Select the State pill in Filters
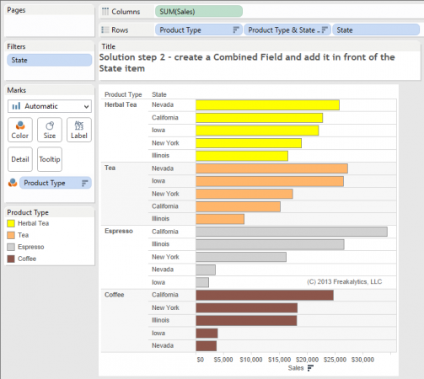 [50, 60]
